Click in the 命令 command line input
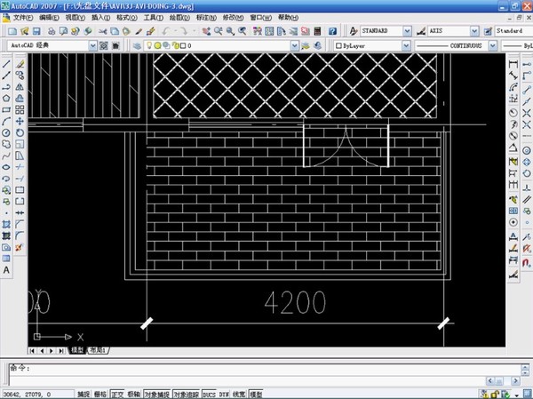The height and width of the screenshot is (399, 533). (265, 368)
